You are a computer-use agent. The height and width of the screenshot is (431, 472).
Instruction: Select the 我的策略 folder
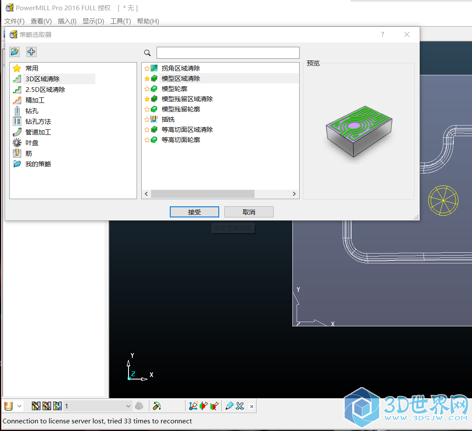click(38, 164)
